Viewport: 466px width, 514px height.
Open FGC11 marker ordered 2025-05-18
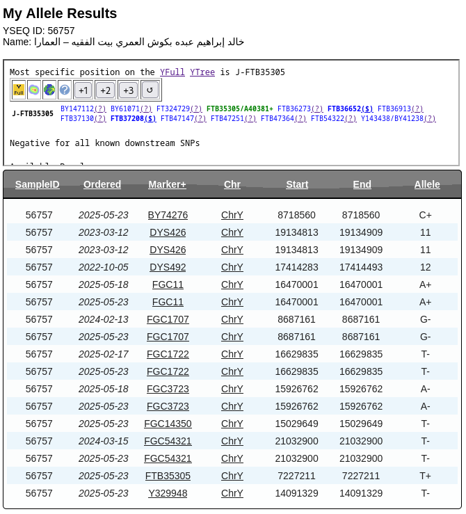pos(168,284)
